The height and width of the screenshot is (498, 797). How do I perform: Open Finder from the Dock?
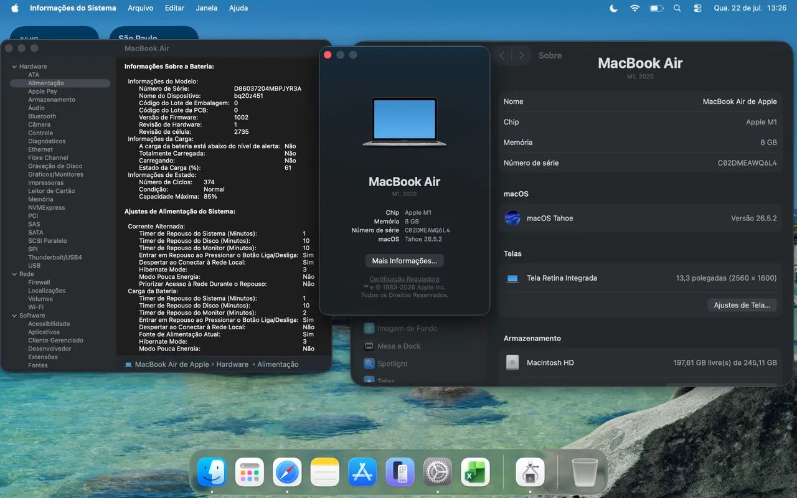coord(212,472)
